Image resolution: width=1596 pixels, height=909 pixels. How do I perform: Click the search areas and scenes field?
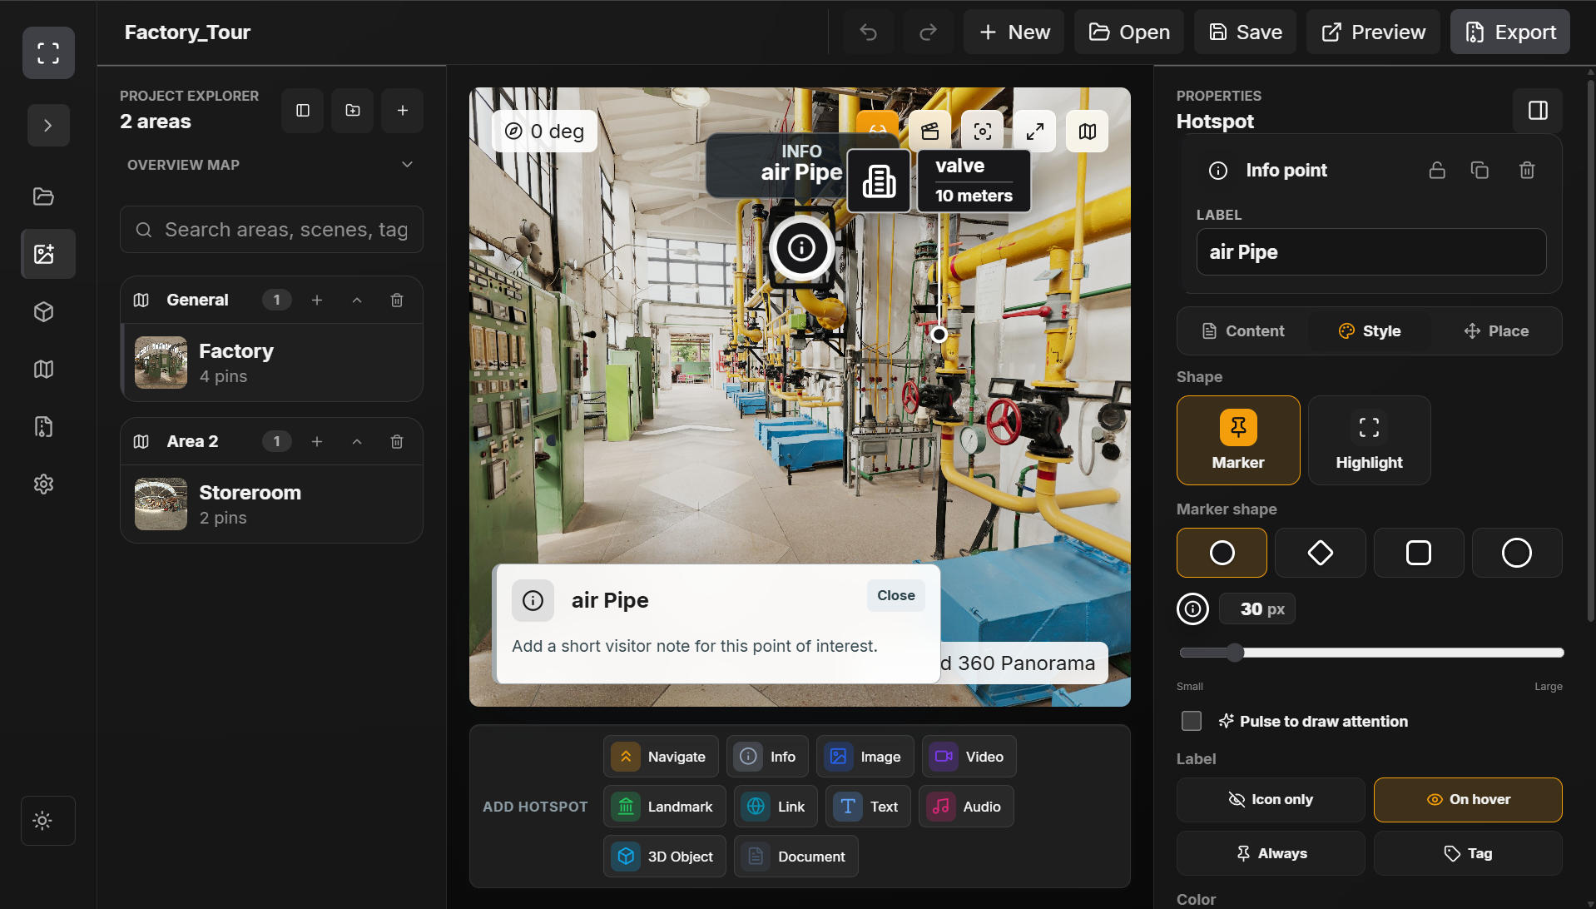click(x=271, y=230)
